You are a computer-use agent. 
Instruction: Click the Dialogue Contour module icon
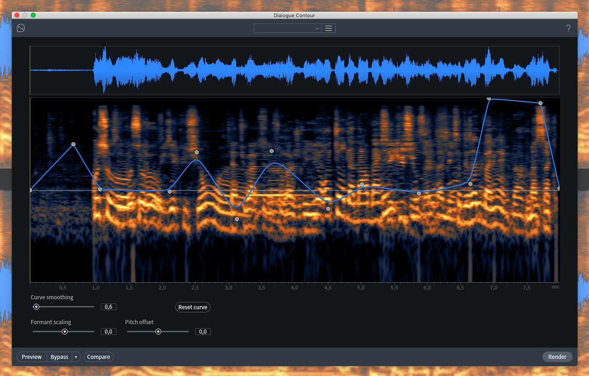point(20,28)
